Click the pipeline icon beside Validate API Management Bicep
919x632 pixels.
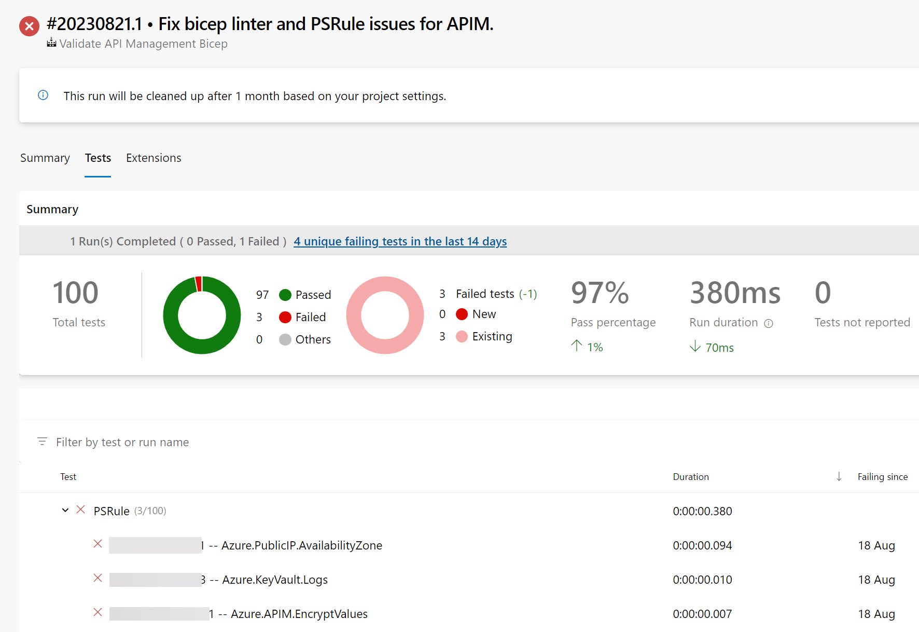pyautogui.click(x=51, y=43)
